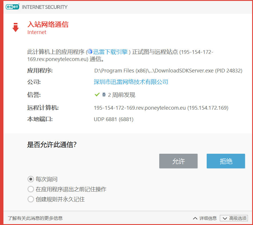253x225 pixels.
Task: Click the ESET logo icon
Action: click(12, 7)
